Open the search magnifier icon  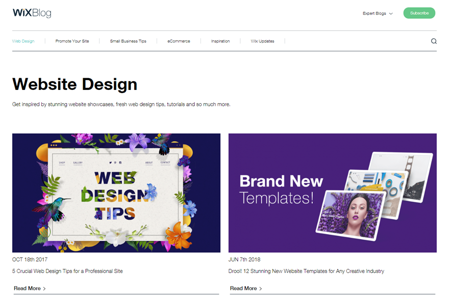434,41
